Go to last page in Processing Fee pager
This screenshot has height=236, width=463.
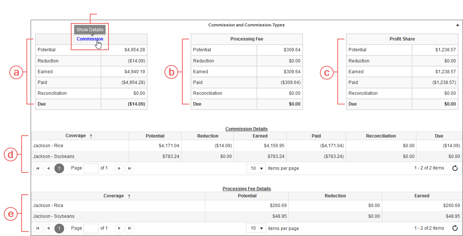(129, 228)
